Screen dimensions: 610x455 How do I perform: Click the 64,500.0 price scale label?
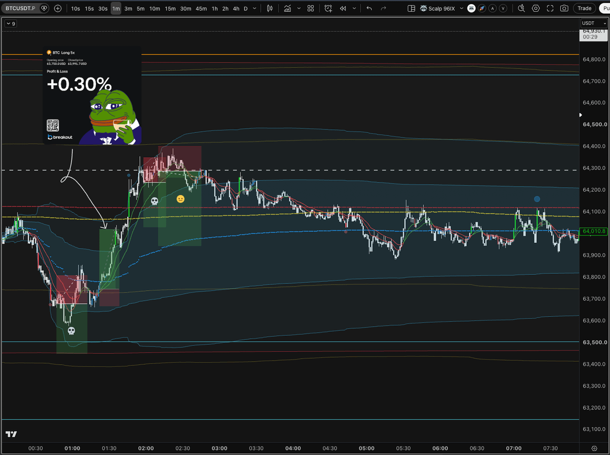(595, 124)
